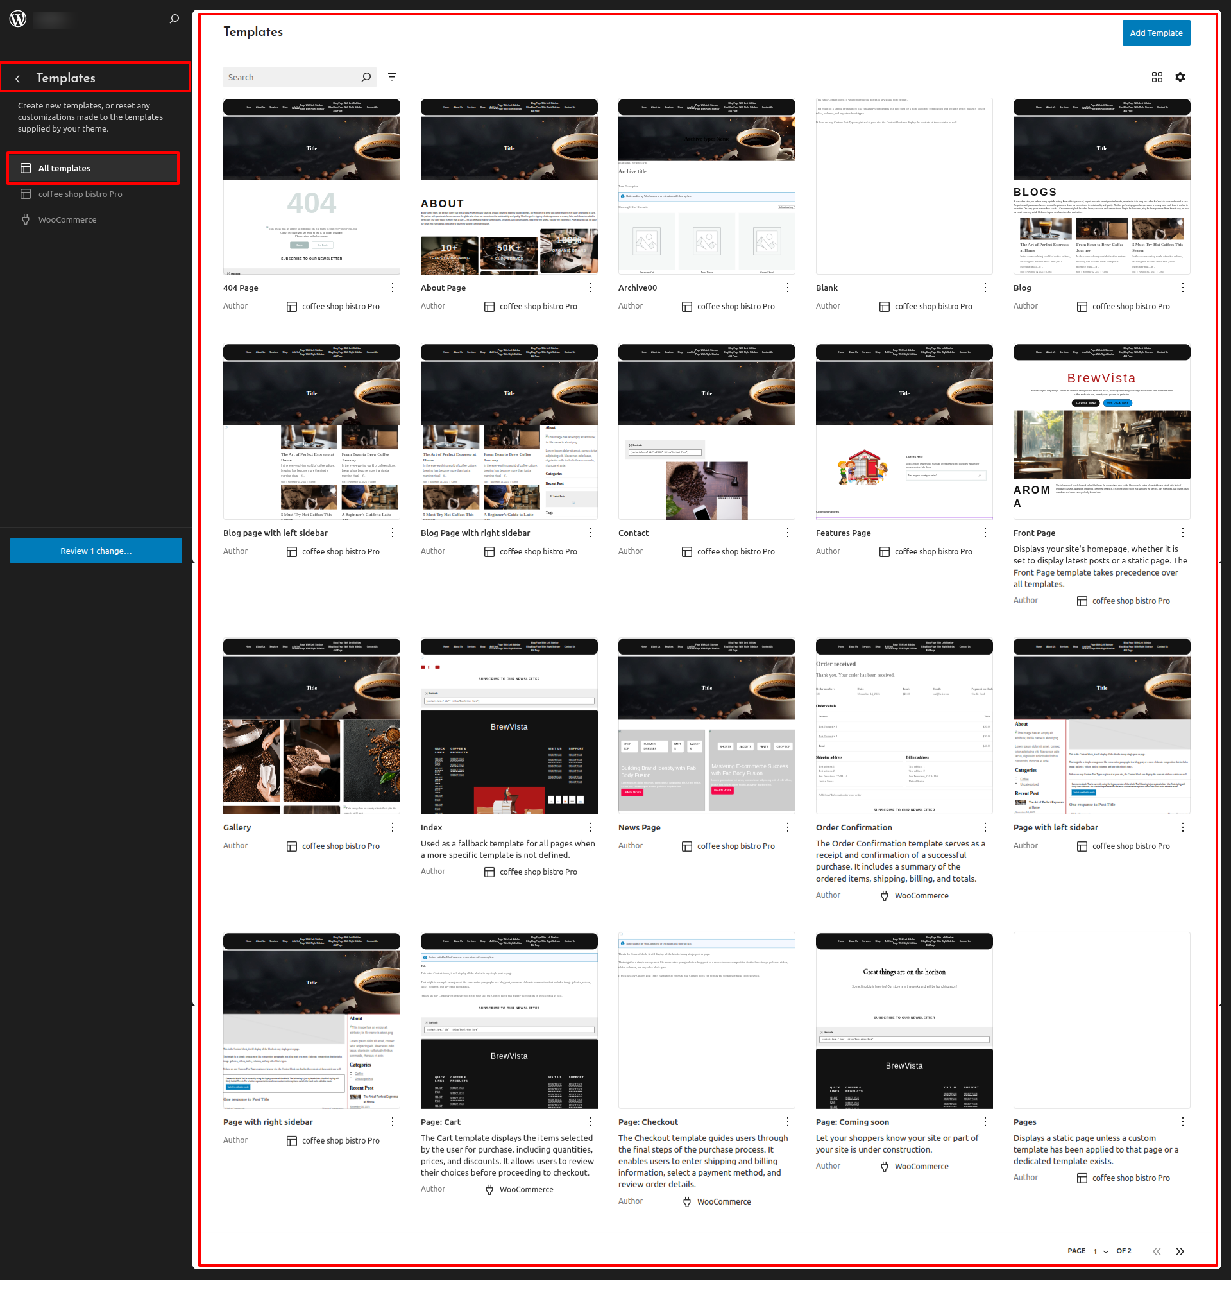This screenshot has height=1297, width=1231.
Task: Open the WordPress logo dashboard link
Action: click(18, 19)
